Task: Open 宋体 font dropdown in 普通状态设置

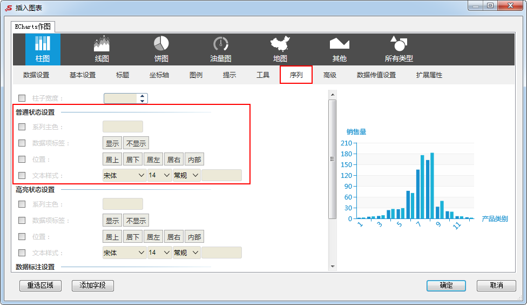Action: tap(124, 175)
